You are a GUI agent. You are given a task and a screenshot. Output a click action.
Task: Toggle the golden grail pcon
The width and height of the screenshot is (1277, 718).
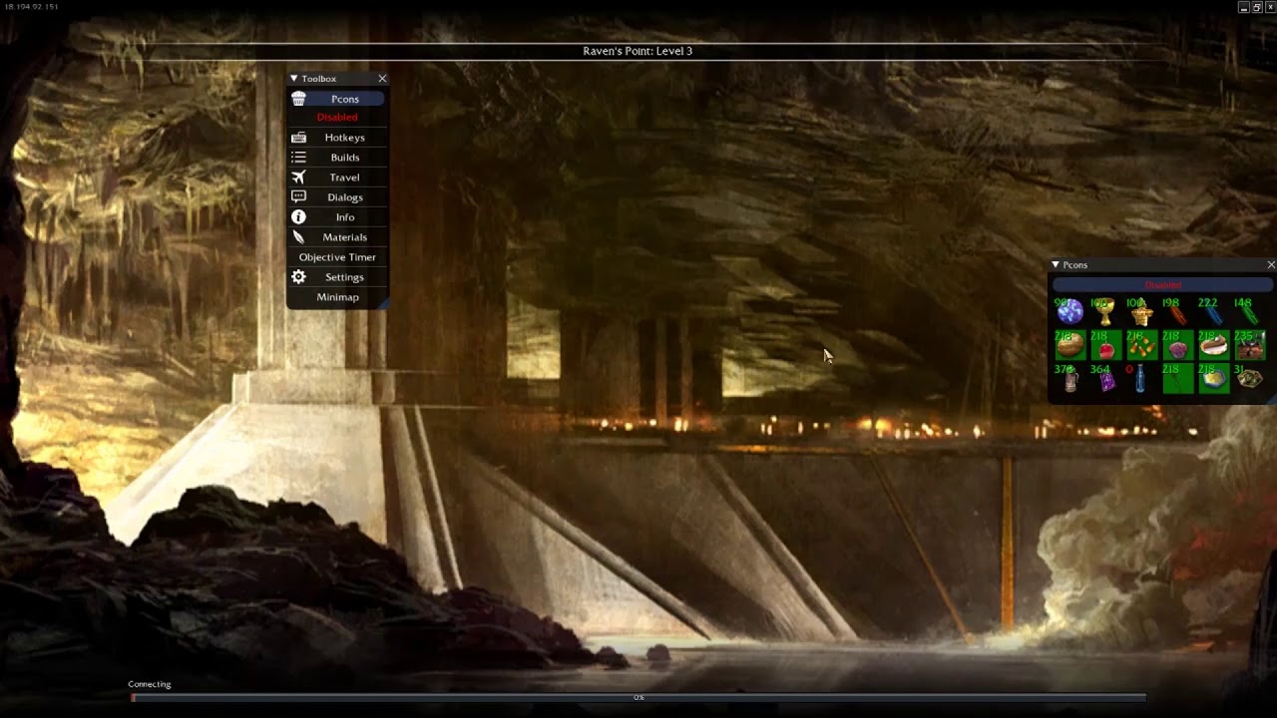(x=1105, y=312)
